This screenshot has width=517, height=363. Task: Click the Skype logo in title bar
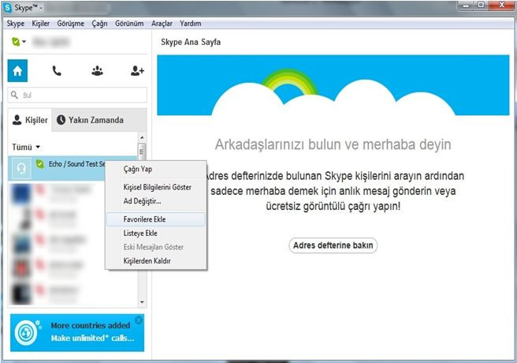point(7,8)
